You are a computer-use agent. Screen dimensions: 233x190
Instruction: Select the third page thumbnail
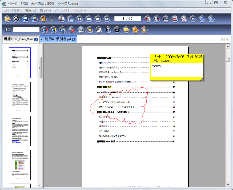[x=20, y=131]
